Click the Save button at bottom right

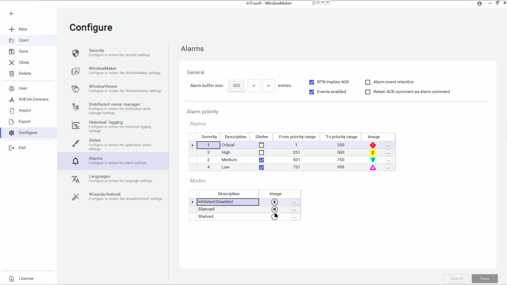click(x=485, y=279)
